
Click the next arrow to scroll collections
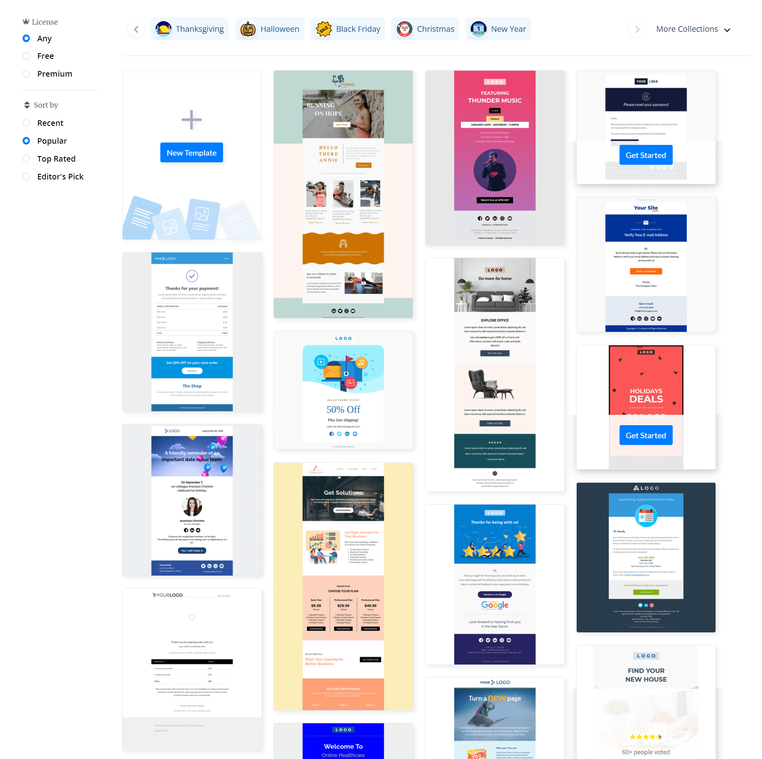[635, 29]
